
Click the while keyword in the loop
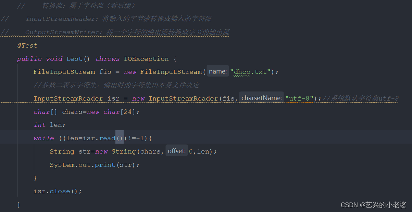click(x=43, y=138)
